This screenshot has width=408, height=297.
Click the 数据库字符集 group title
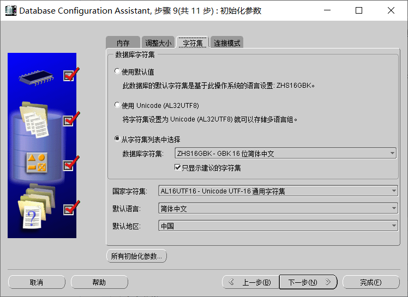(135, 54)
